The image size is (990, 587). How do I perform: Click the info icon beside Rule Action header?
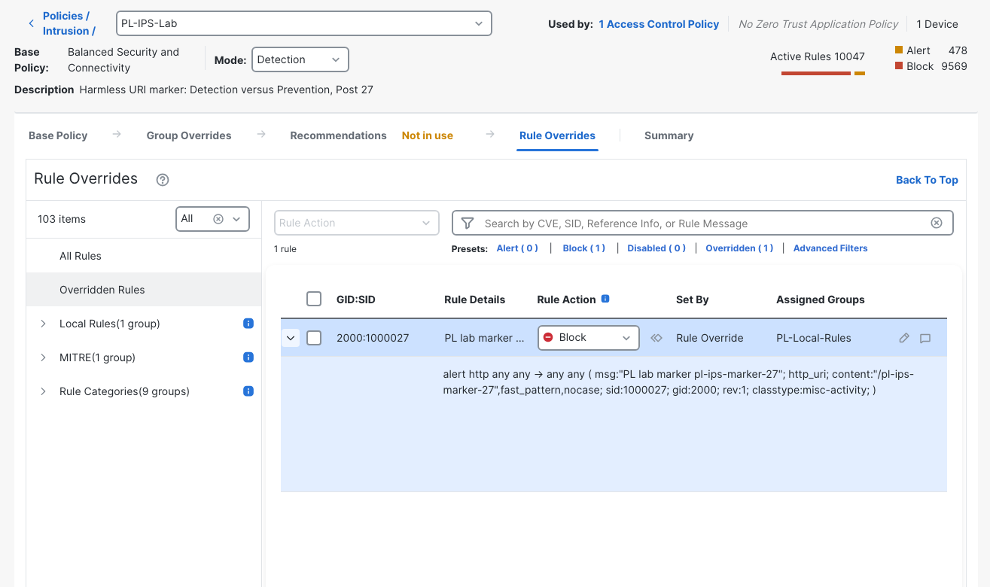pos(605,299)
